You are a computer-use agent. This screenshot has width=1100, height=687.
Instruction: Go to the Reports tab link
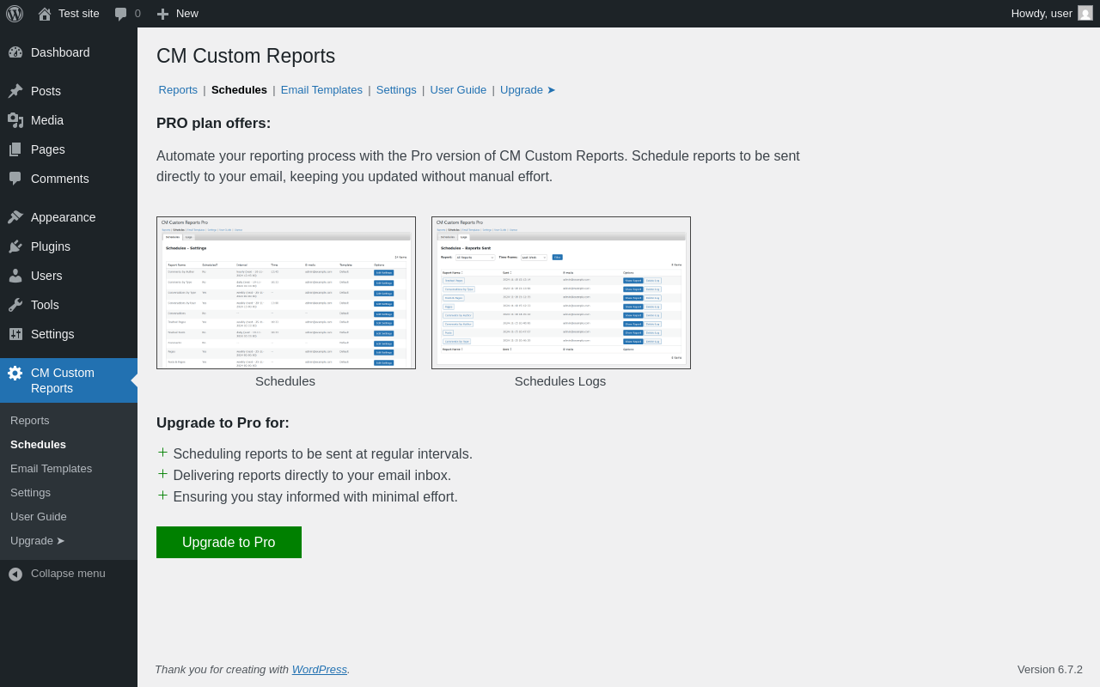178,90
